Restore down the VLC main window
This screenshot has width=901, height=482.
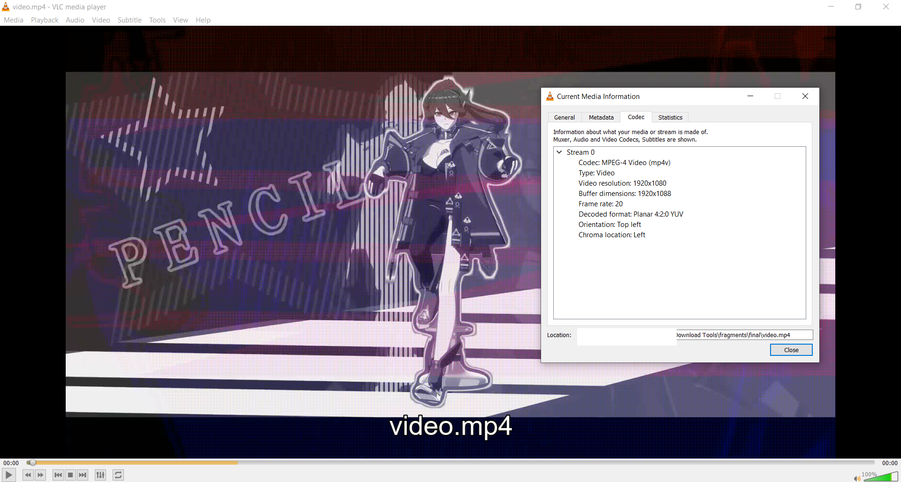[858, 7]
